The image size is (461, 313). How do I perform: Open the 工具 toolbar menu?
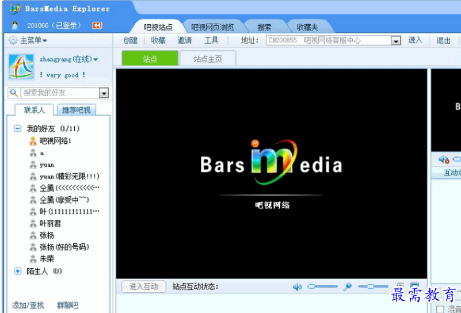pos(211,40)
